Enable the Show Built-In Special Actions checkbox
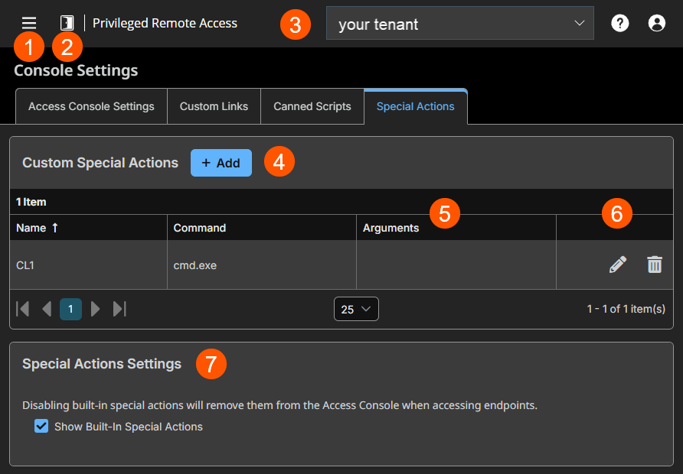The height and width of the screenshot is (474, 683). [x=41, y=426]
